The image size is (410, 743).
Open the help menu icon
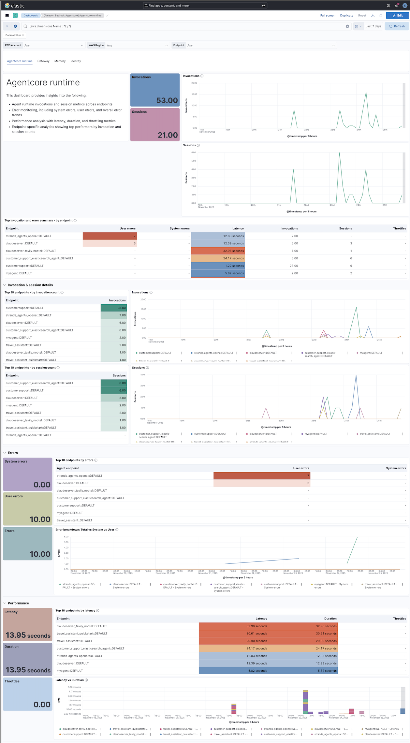(x=388, y=6)
